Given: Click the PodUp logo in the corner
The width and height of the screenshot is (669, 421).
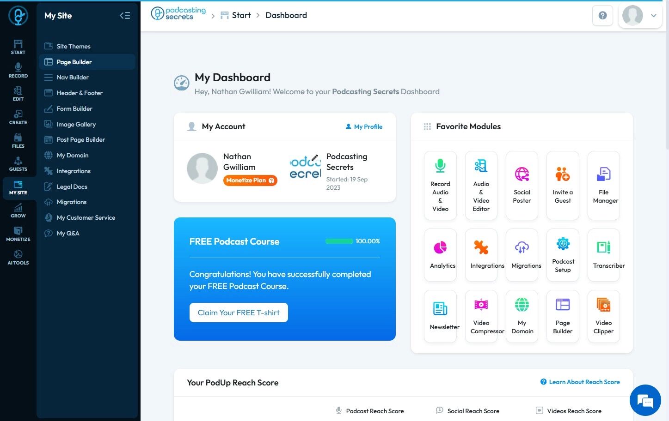Looking at the screenshot, I should tap(18, 16).
